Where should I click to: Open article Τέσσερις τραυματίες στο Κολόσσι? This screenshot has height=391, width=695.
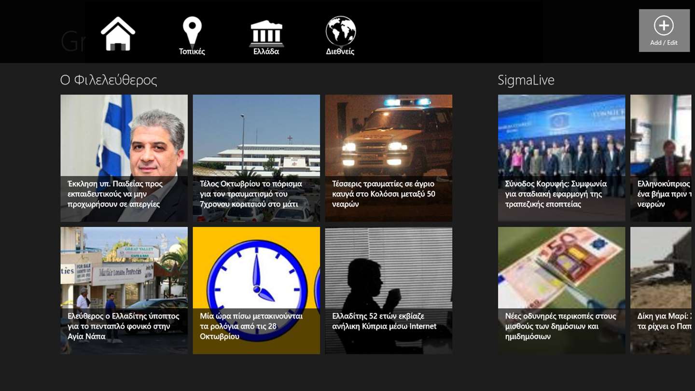[x=389, y=158]
